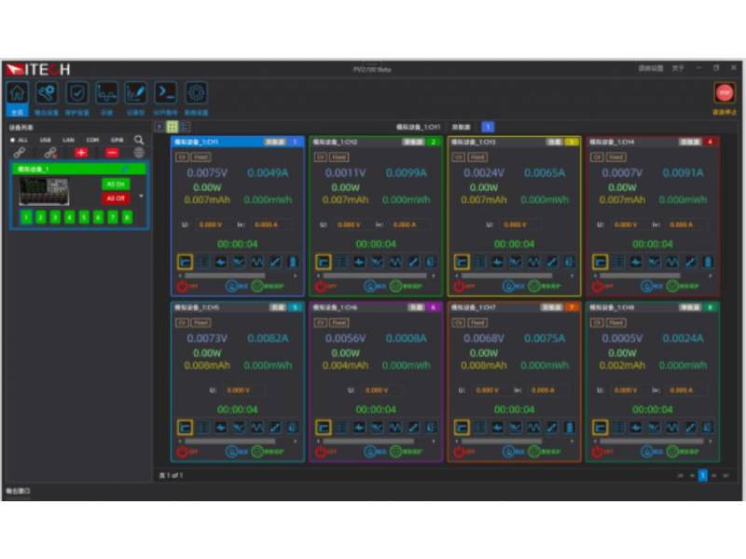Toggle CH1 output power OFF button

182,286
